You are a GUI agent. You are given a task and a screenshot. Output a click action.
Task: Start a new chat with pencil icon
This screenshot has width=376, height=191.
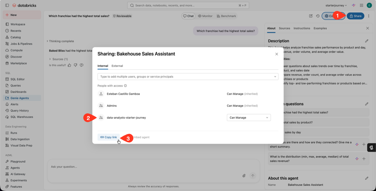click(x=311, y=16)
